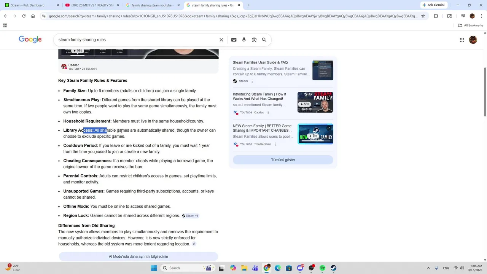The width and height of the screenshot is (487, 274).
Task: Go to the Google logo homepage
Action: 30,40
